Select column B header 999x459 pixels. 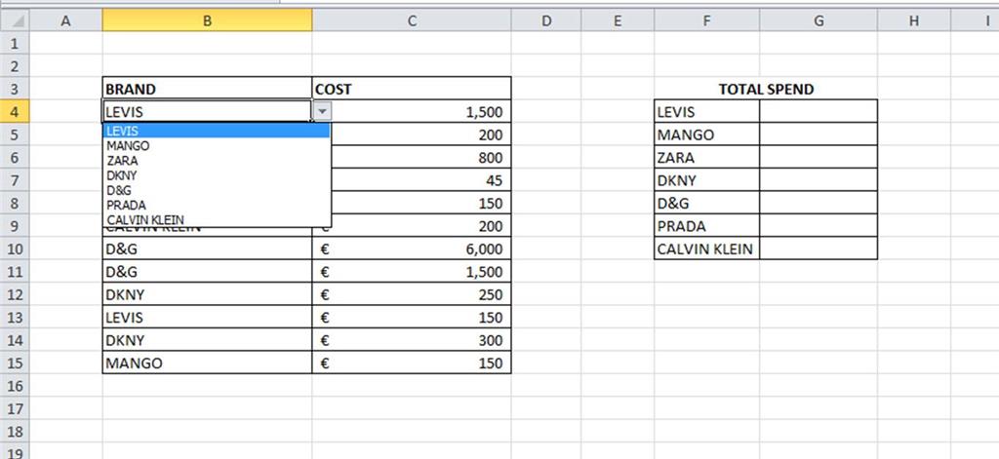[207, 21]
